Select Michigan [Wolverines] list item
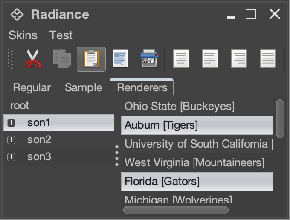This screenshot has width=290, height=220. click(197, 197)
